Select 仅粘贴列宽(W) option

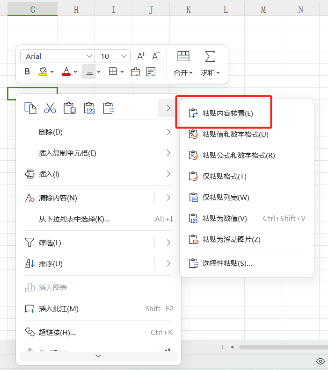pyautogui.click(x=247, y=198)
